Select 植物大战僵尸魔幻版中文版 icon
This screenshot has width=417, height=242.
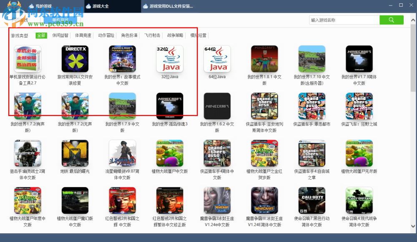point(75,200)
